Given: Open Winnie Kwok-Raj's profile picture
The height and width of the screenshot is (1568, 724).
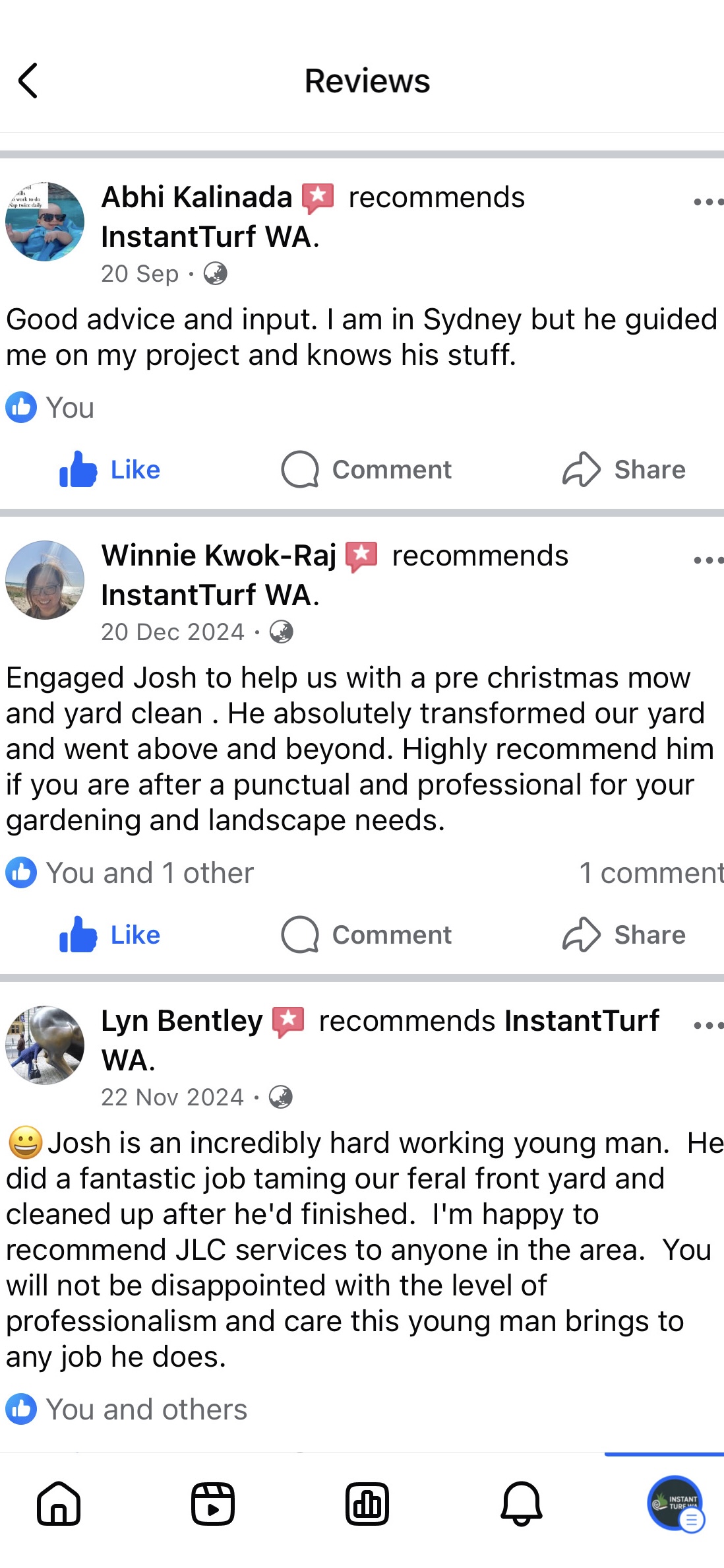Looking at the screenshot, I should pyautogui.click(x=45, y=580).
